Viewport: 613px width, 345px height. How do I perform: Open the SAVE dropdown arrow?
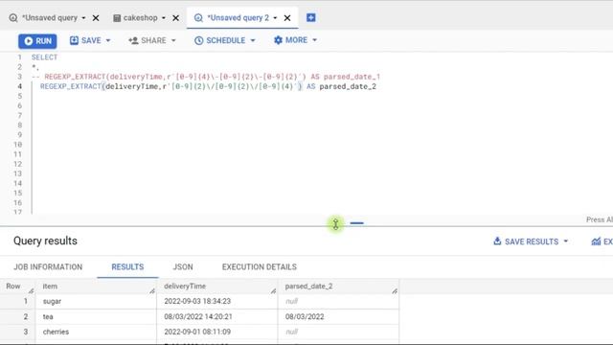pyautogui.click(x=108, y=40)
